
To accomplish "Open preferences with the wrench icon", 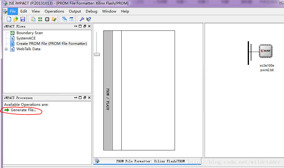I will click(x=82, y=19).
